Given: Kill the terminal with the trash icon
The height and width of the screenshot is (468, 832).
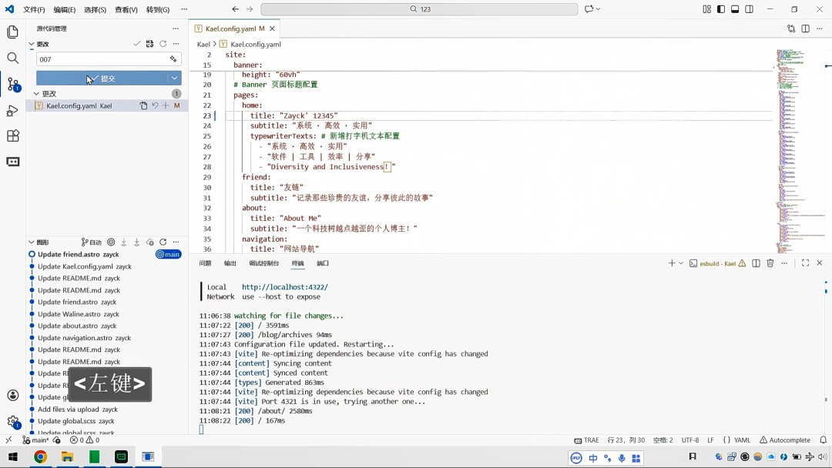Looking at the screenshot, I should [x=770, y=263].
